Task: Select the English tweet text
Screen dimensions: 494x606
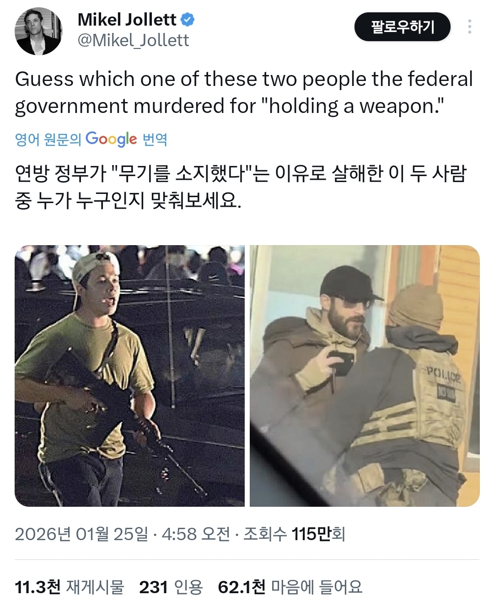Action: click(x=244, y=92)
